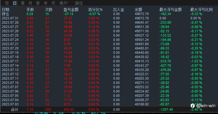
Task: Click the 百分比% column header
Action: [95, 10]
